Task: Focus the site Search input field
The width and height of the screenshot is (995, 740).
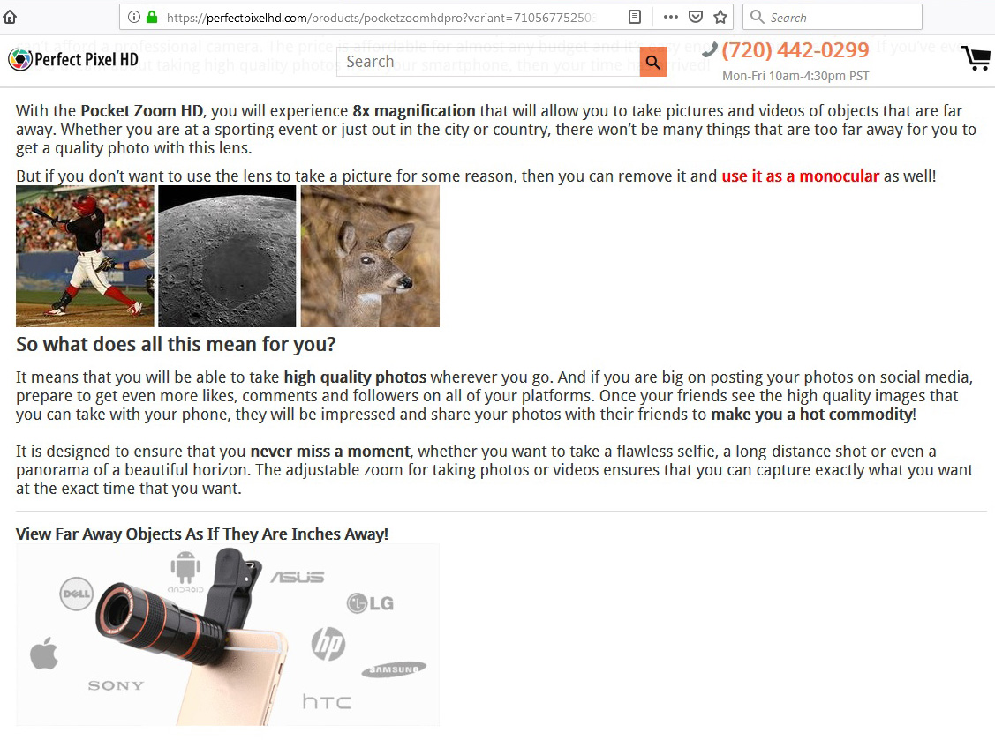Action: [488, 62]
